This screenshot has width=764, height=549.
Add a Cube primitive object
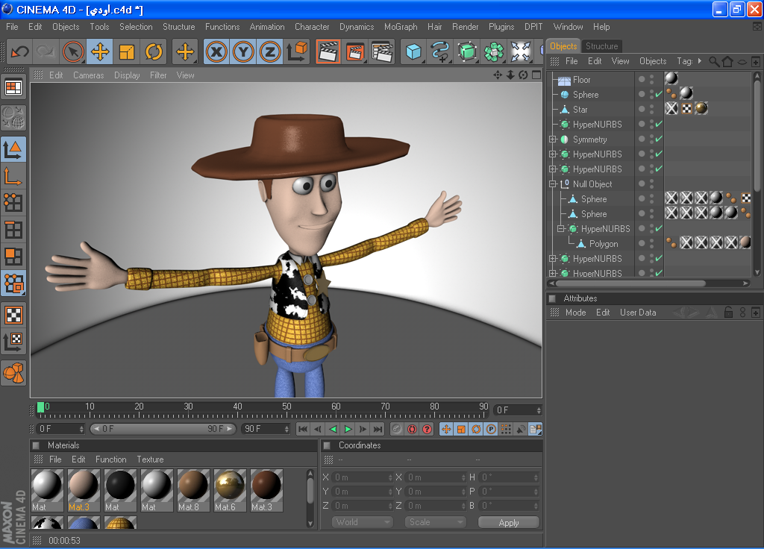413,51
